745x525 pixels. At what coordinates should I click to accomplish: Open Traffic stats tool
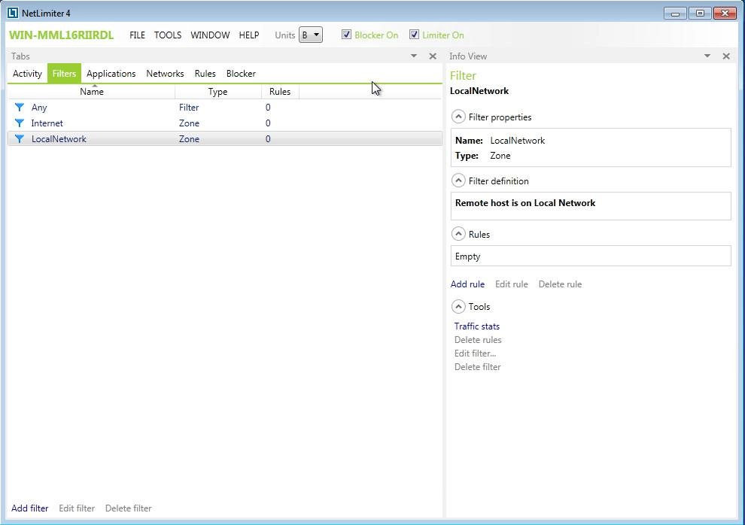[477, 326]
